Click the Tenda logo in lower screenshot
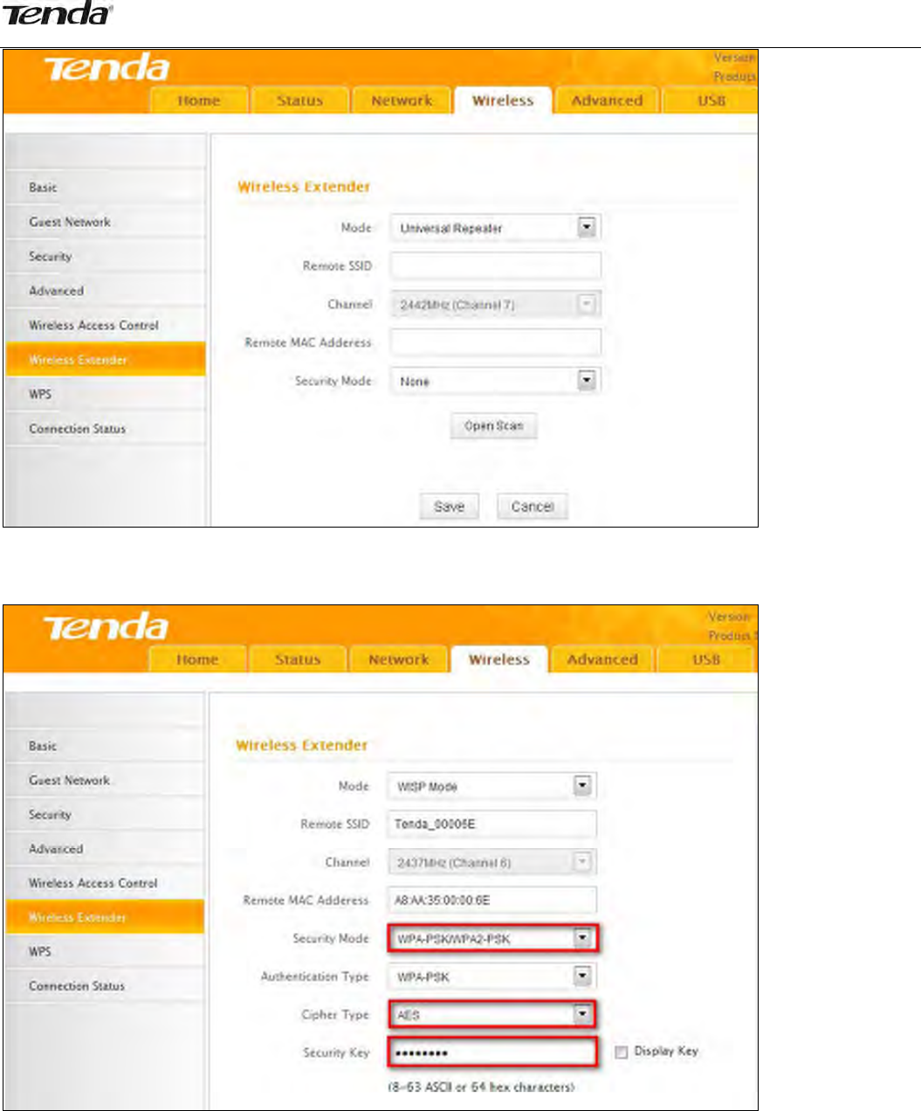 tap(105, 625)
